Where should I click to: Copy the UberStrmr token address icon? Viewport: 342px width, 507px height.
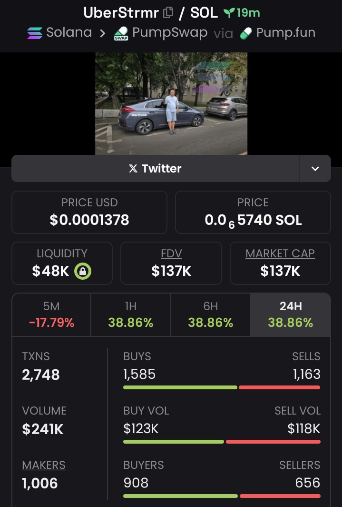(168, 12)
